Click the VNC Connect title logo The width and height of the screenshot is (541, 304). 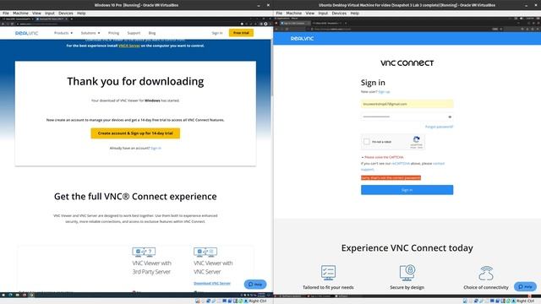(407, 63)
